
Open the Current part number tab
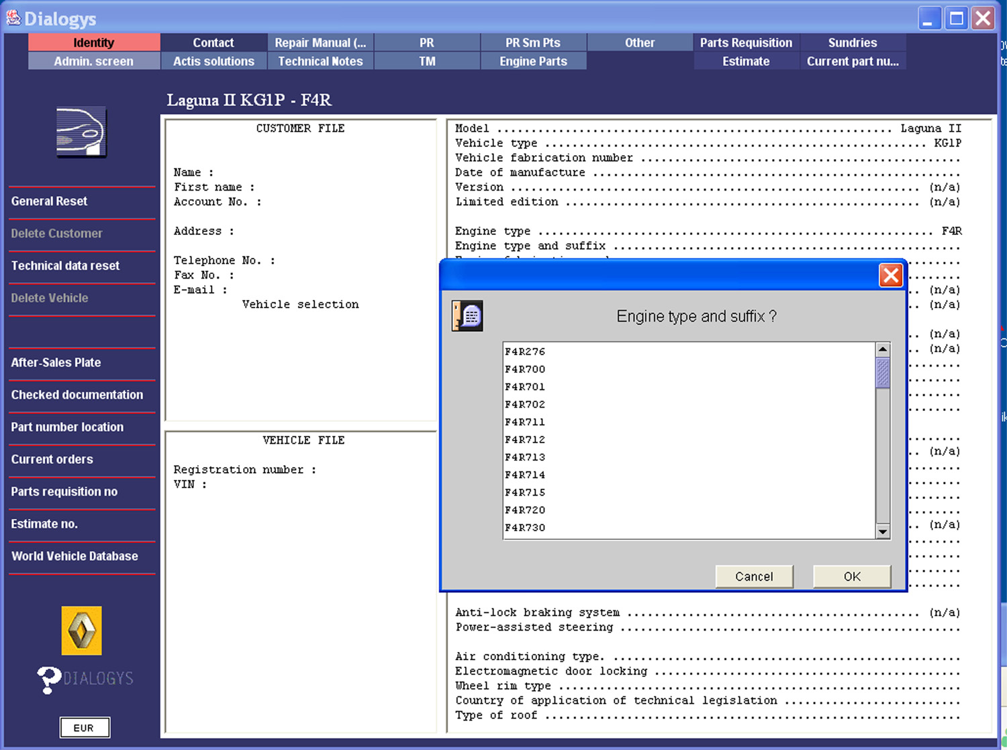pos(853,61)
